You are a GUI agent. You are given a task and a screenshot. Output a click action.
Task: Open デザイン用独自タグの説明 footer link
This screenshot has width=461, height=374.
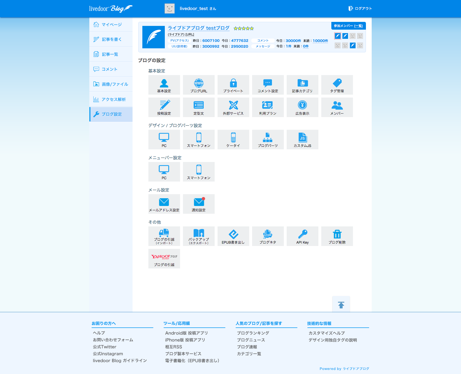click(333, 340)
